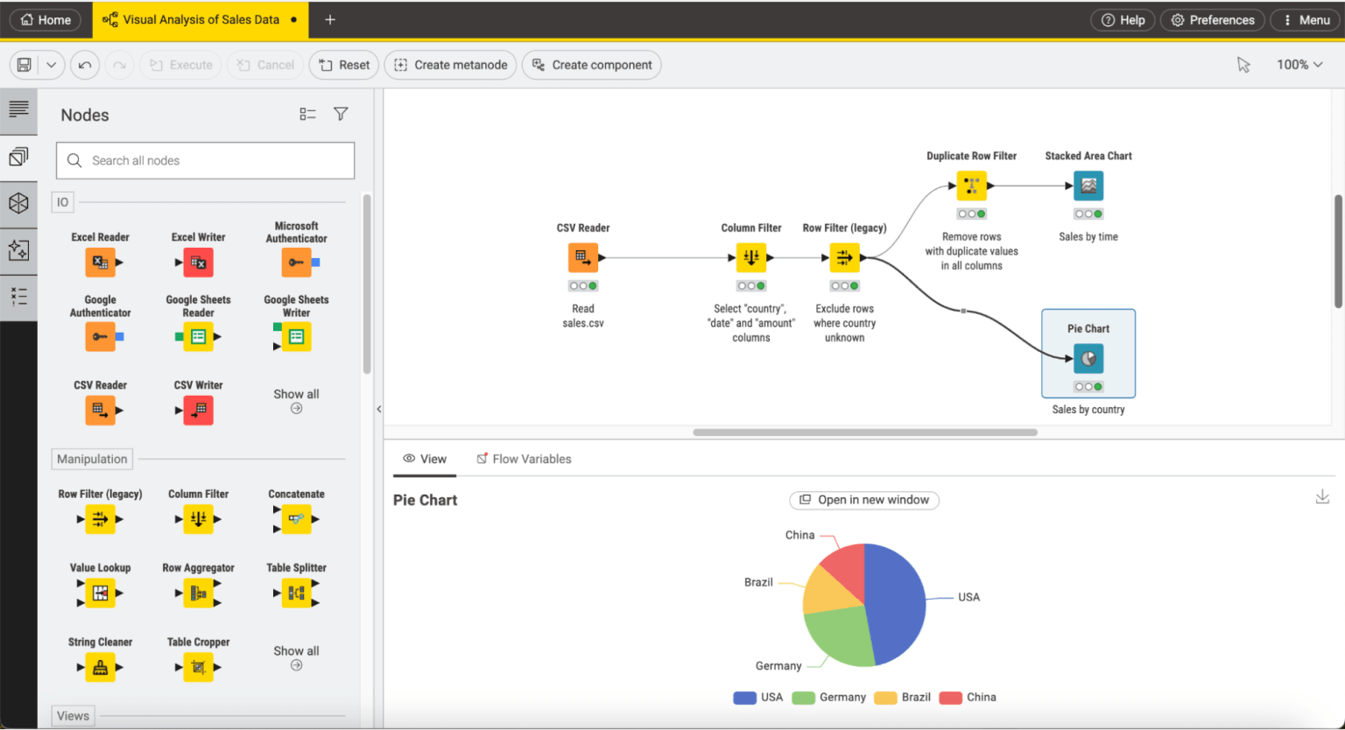Click Open in new window

[864, 500]
